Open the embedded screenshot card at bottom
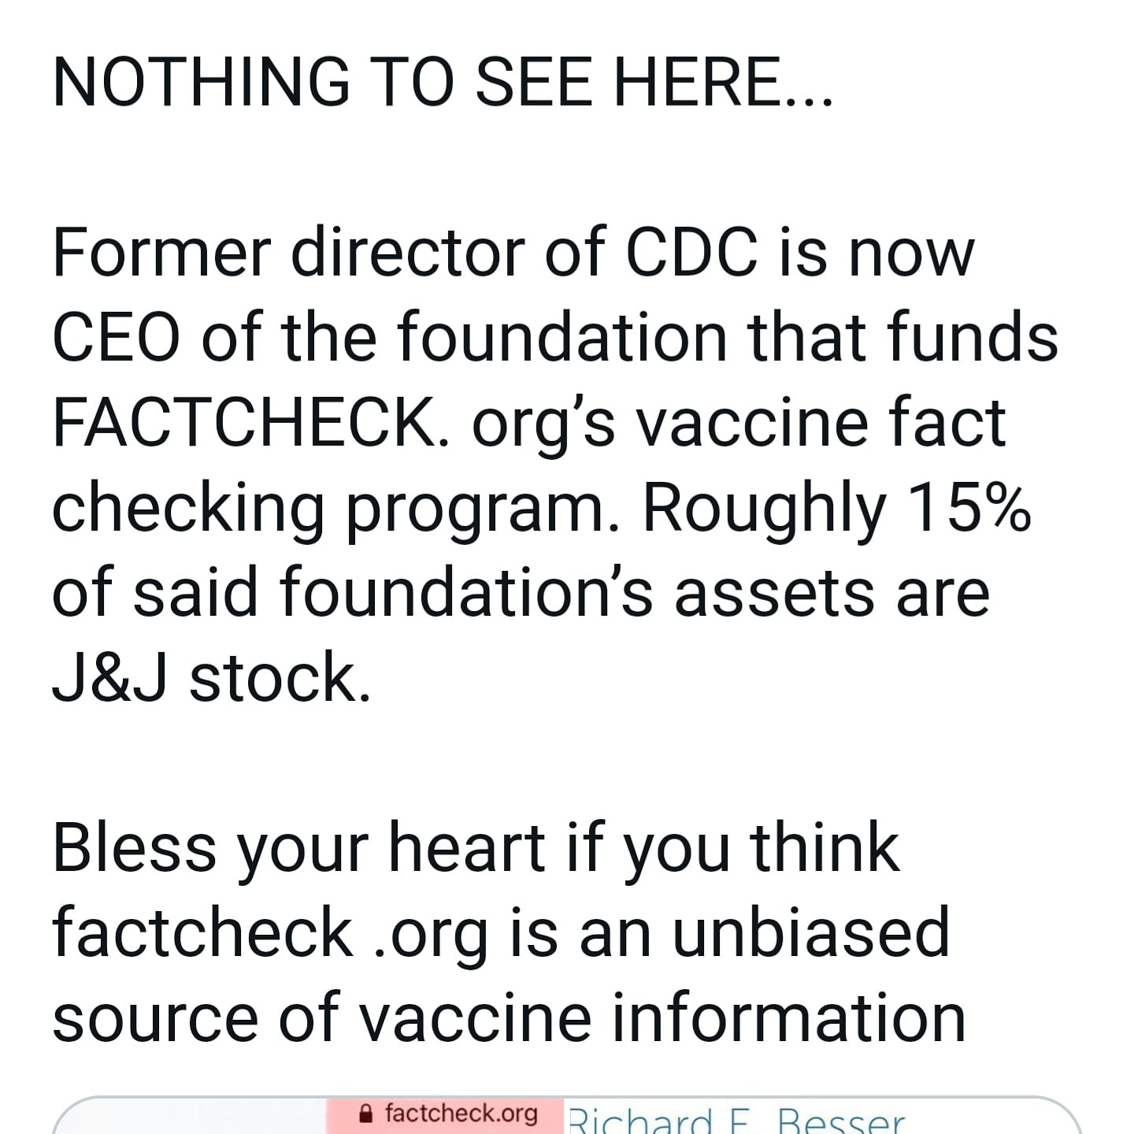 (566, 1115)
